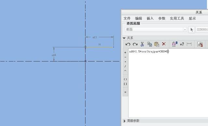The height and width of the screenshot is (126, 208).
Task: Expand the 局部参数 section
Action: pos(124,121)
